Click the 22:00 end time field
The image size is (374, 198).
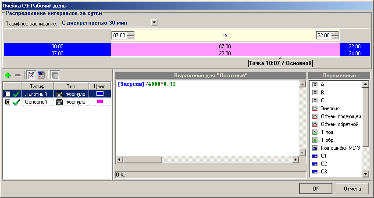tap(324, 36)
